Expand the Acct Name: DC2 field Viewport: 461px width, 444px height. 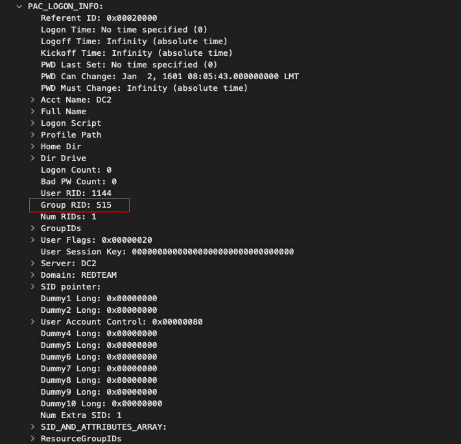(32, 100)
